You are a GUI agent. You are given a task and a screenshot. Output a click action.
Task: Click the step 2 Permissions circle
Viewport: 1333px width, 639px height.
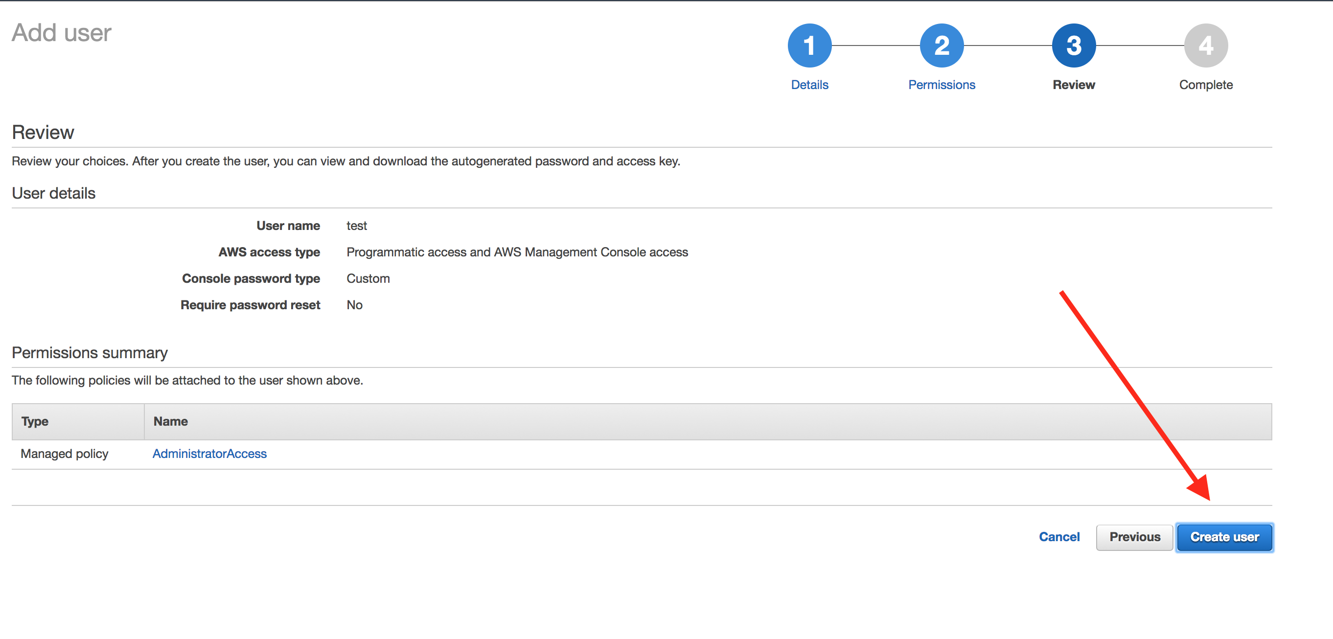click(942, 46)
